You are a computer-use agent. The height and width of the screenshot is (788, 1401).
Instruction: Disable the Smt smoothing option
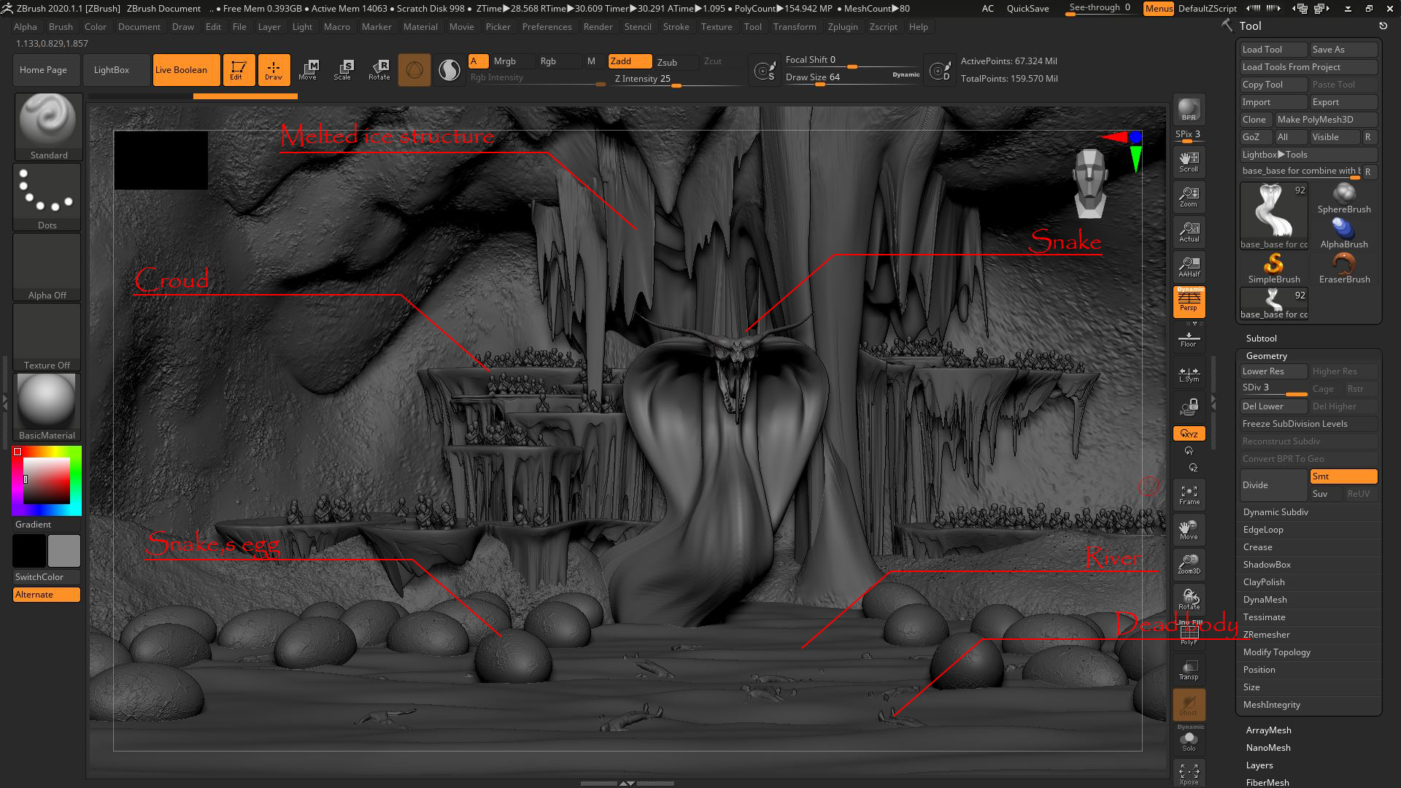point(1343,476)
